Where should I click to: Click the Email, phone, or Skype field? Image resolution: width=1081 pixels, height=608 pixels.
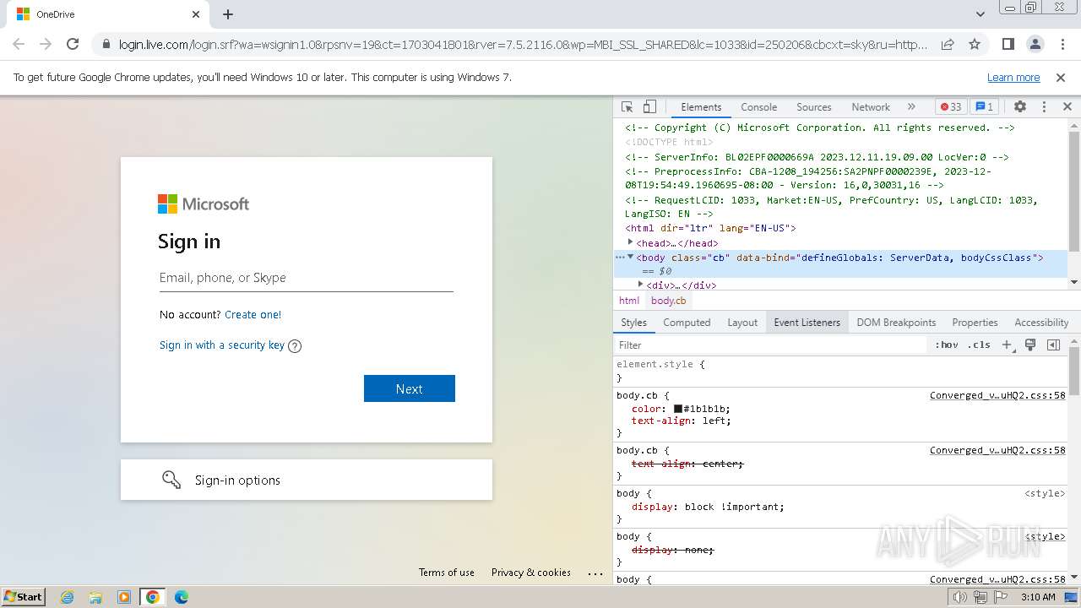tap(307, 278)
